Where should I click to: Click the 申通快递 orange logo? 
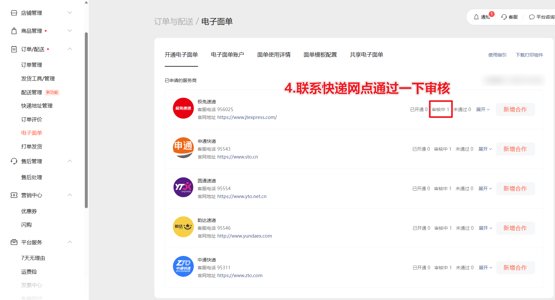[183, 148]
